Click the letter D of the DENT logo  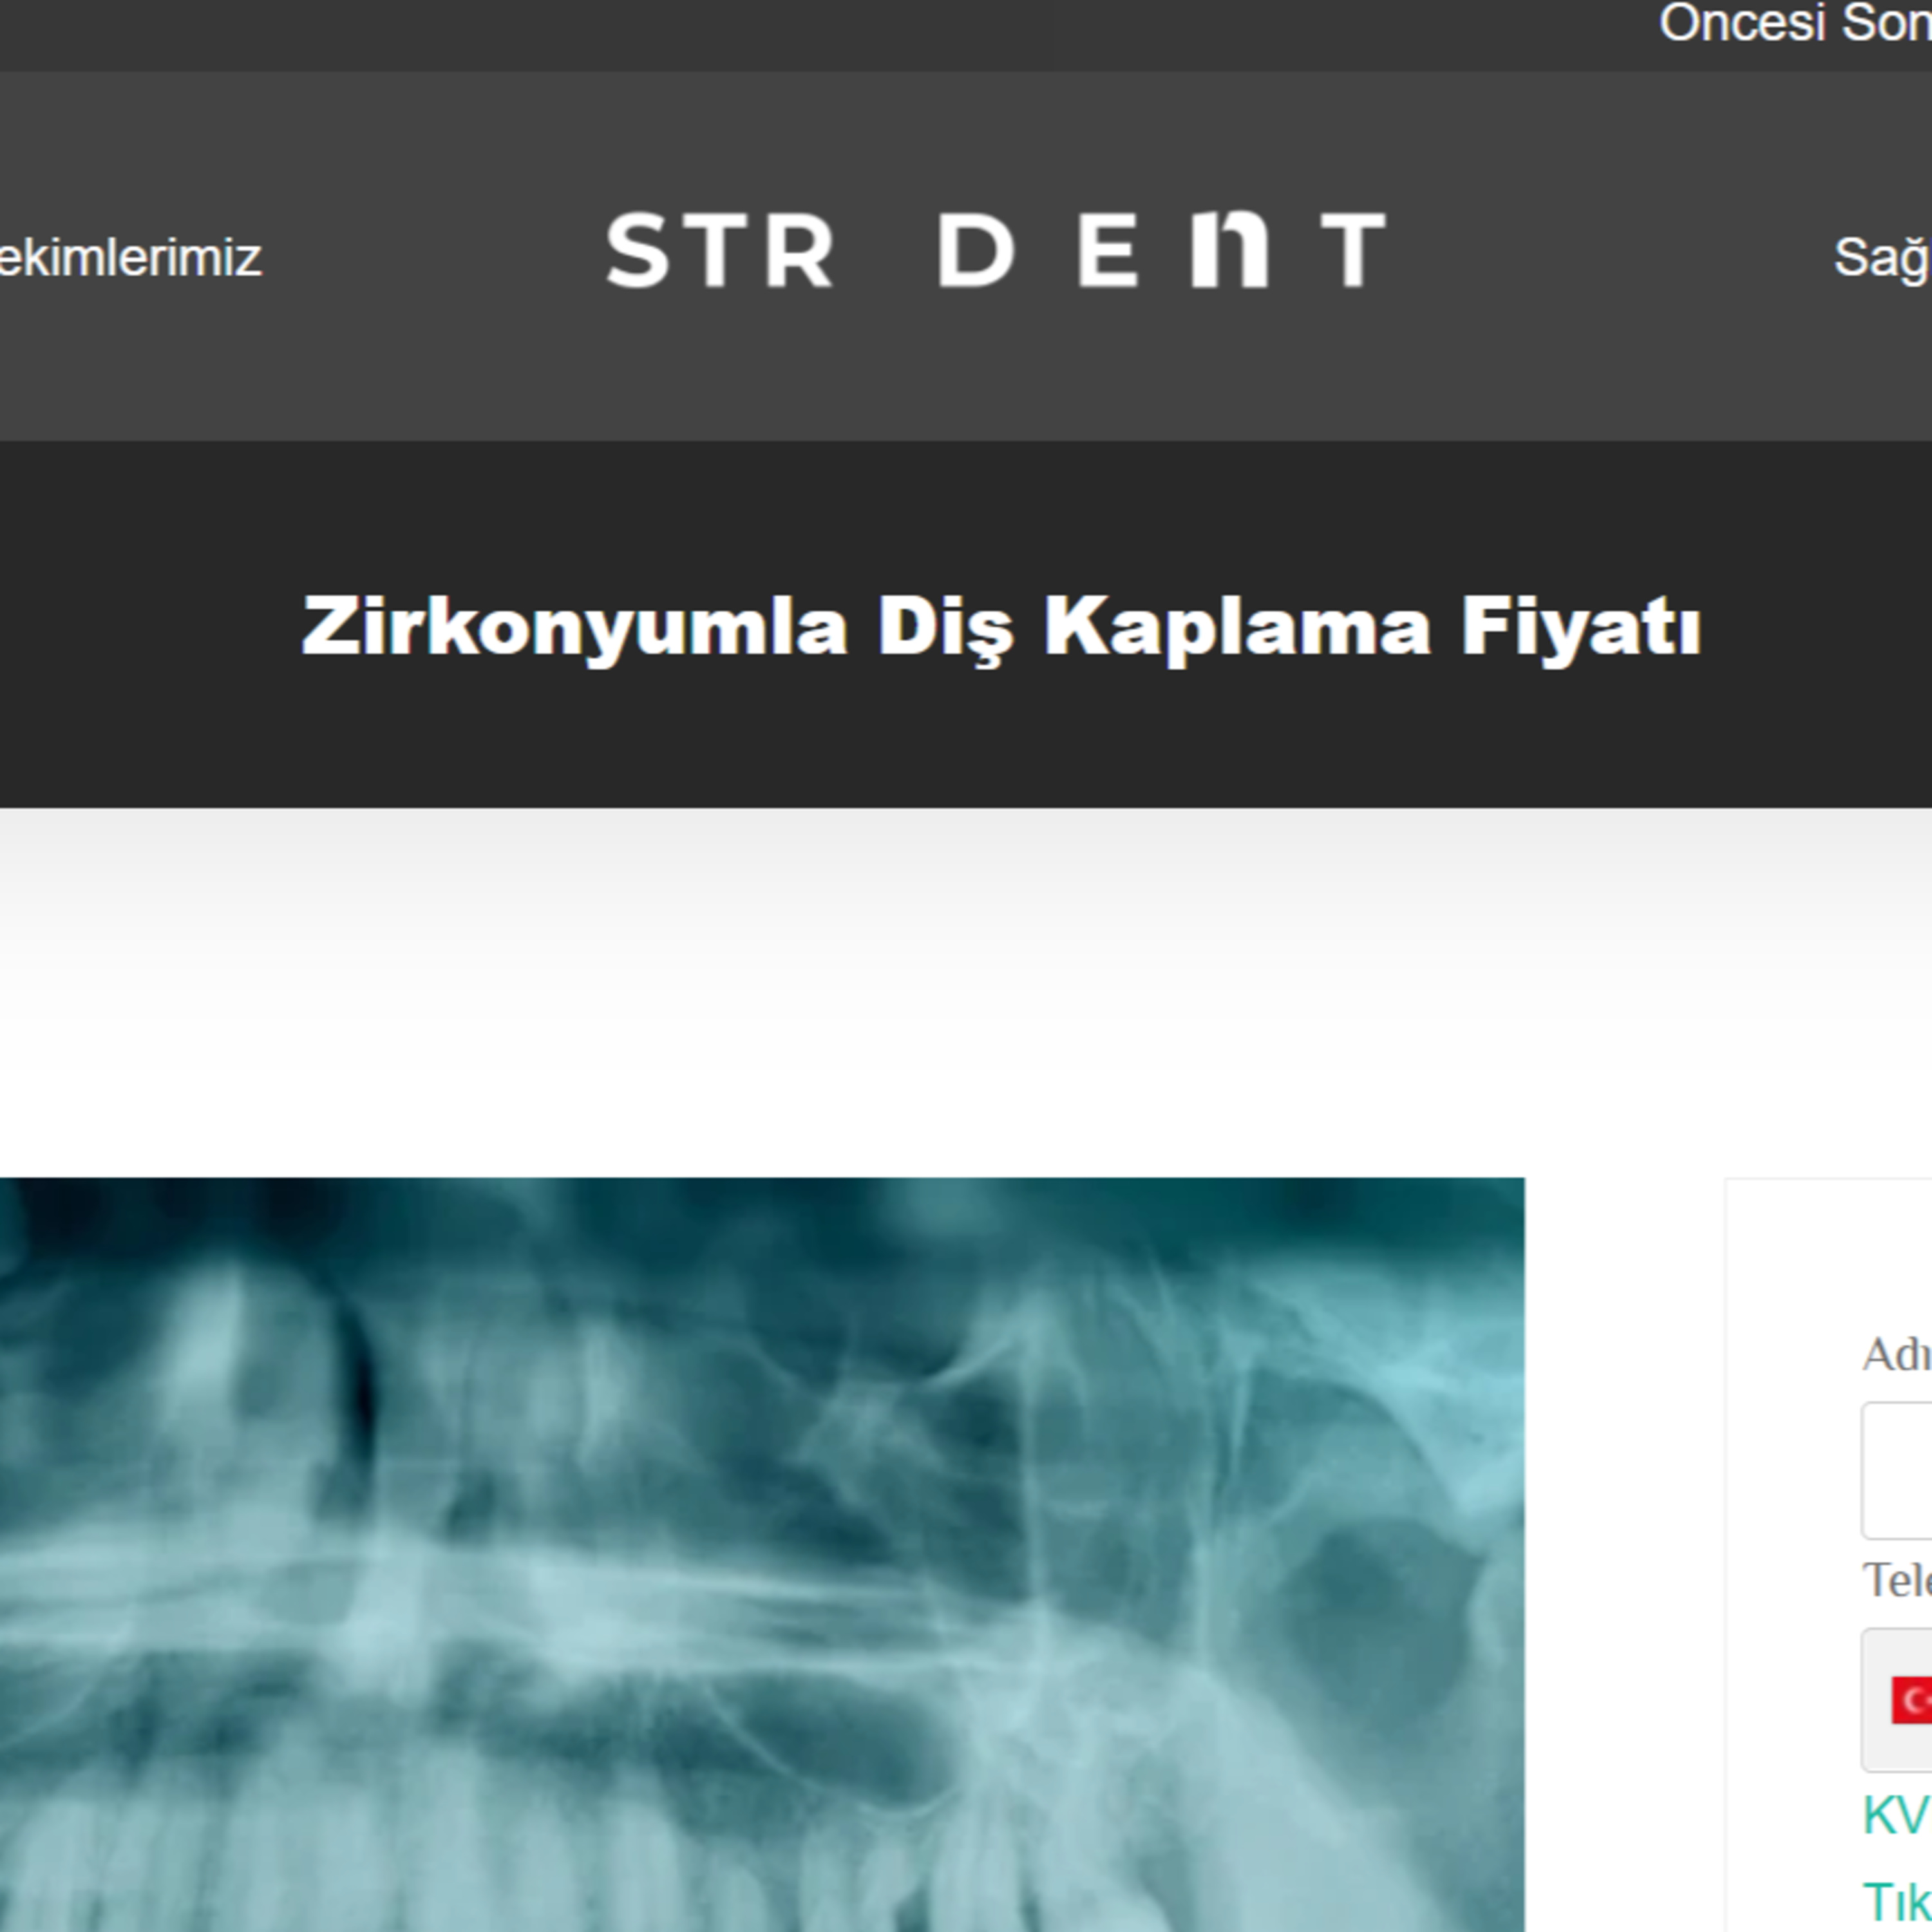click(977, 249)
